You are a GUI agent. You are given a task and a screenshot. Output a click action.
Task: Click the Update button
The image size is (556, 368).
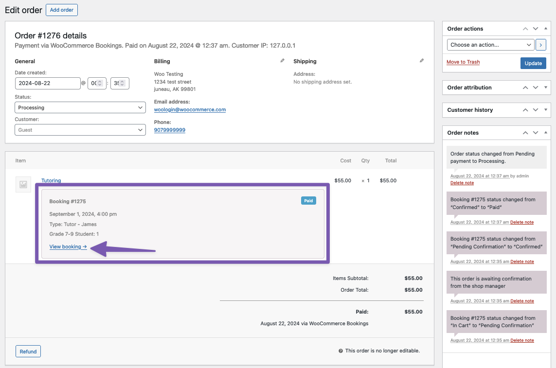[x=533, y=63]
